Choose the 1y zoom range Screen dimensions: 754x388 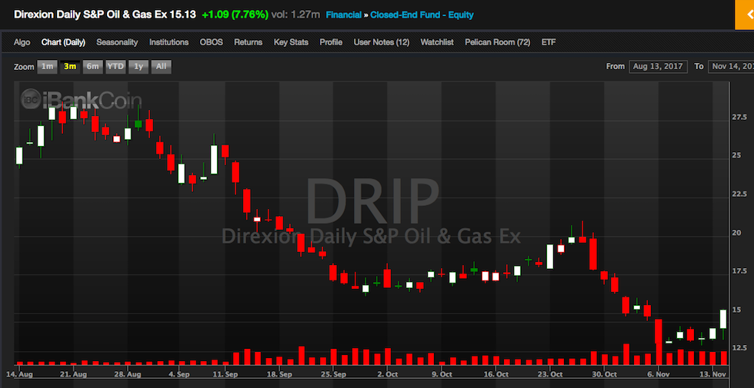[138, 67]
